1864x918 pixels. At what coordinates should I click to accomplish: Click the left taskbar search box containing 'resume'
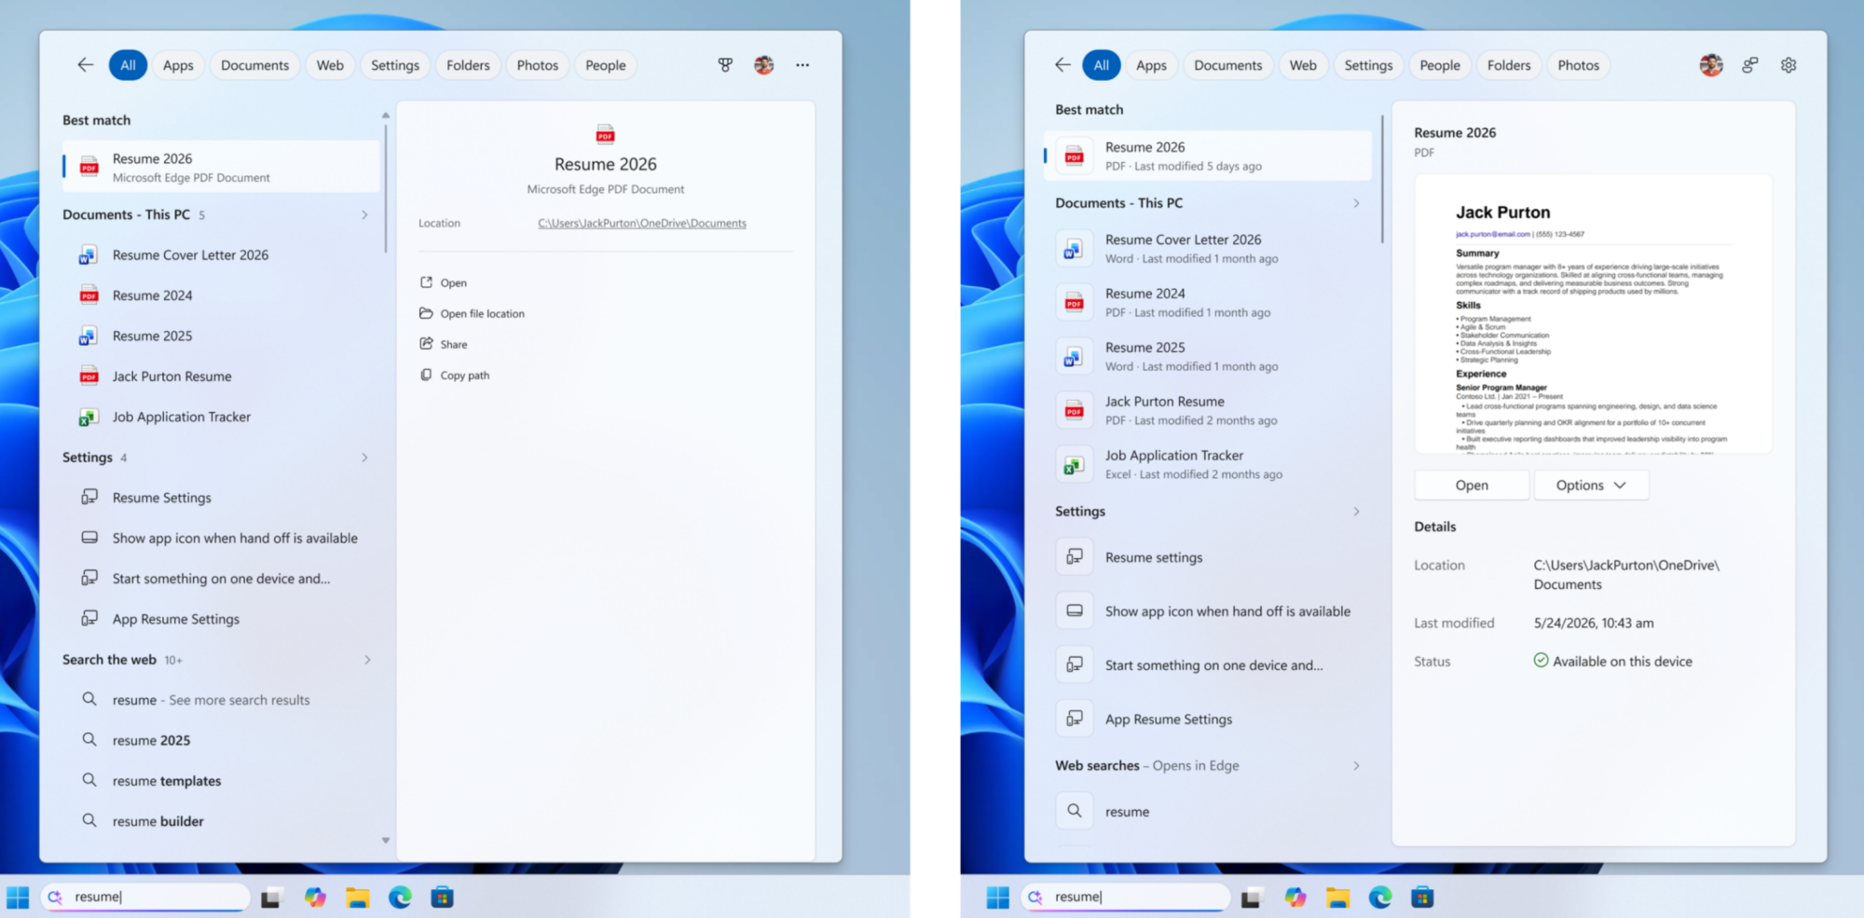(x=145, y=897)
